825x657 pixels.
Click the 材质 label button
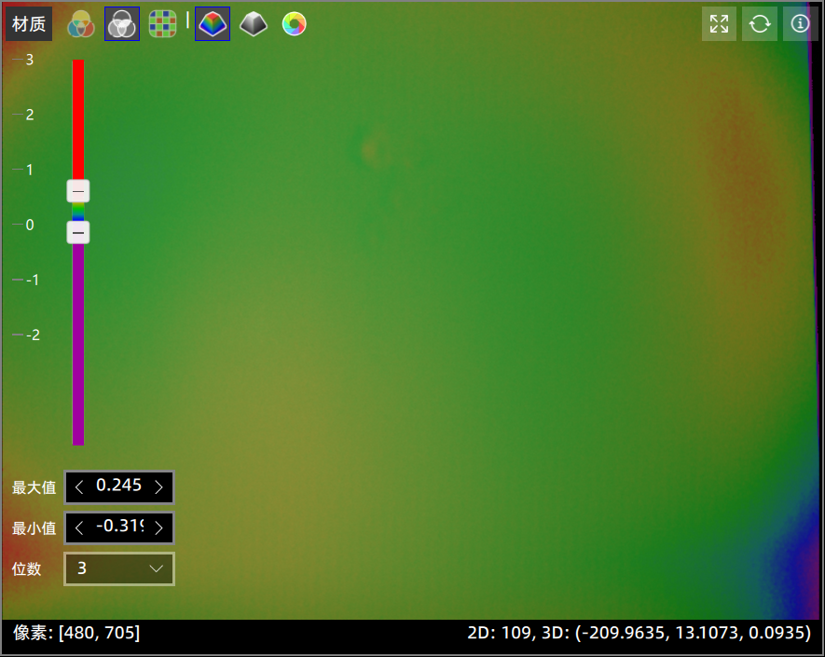tap(29, 24)
